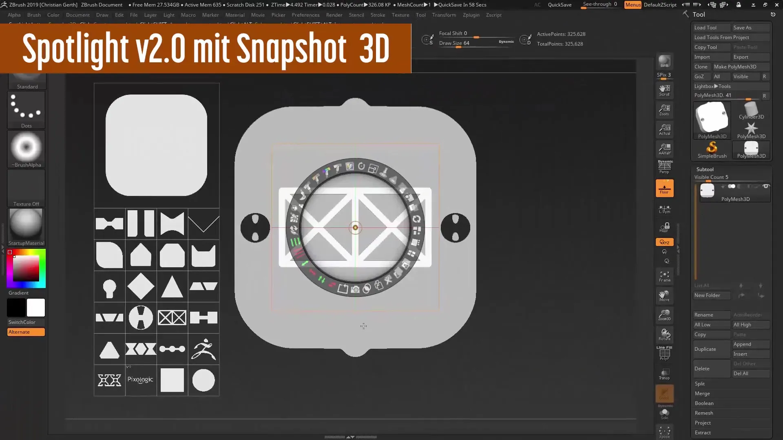The height and width of the screenshot is (440, 783).
Task: Open the Standard brush picker
Action: pyautogui.click(x=27, y=81)
